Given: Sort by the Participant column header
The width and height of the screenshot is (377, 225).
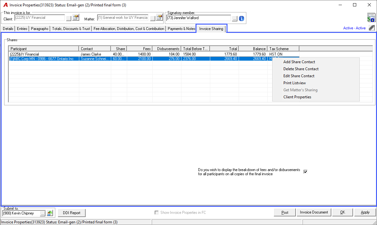Looking at the screenshot, I should [43, 49].
